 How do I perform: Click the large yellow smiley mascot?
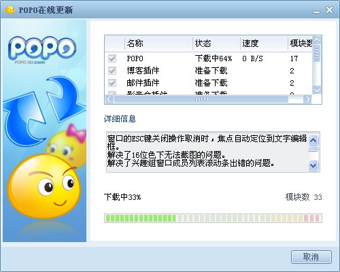(x=44, y=186)
